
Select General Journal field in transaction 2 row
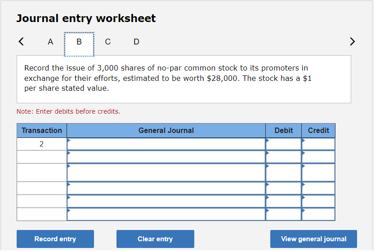[x=166, y=144]
